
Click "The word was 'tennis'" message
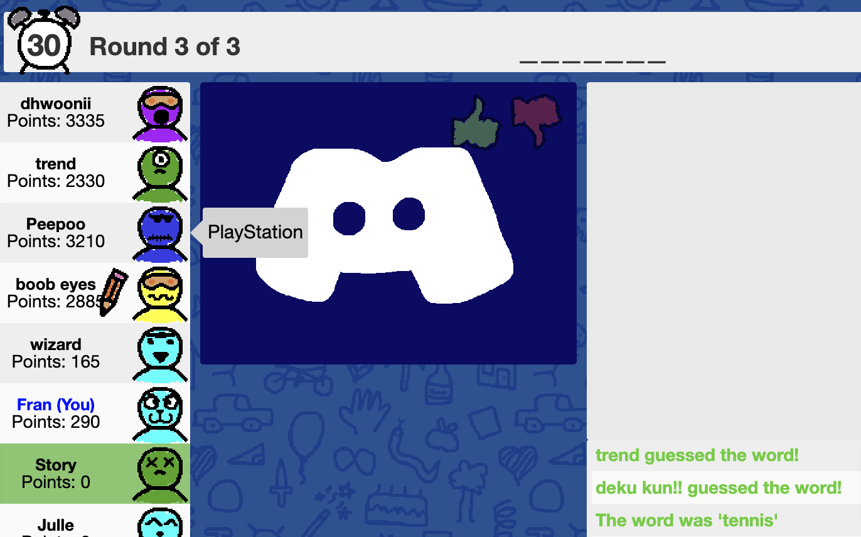click(x=687, y=521)
